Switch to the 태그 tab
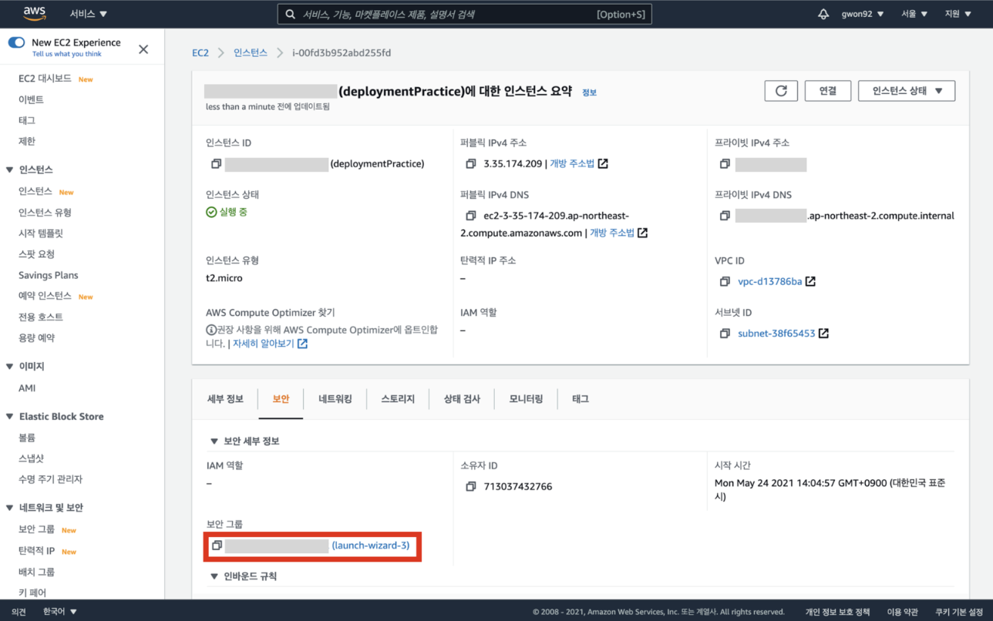993x621 pixels. pyautogui.click(x=581, y=399)
